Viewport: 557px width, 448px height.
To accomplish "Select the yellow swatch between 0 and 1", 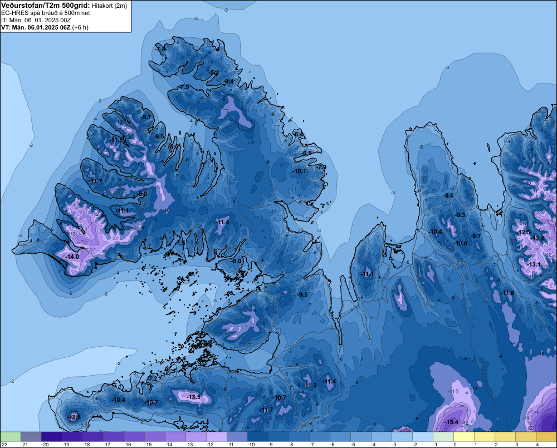I will [464, 437].
